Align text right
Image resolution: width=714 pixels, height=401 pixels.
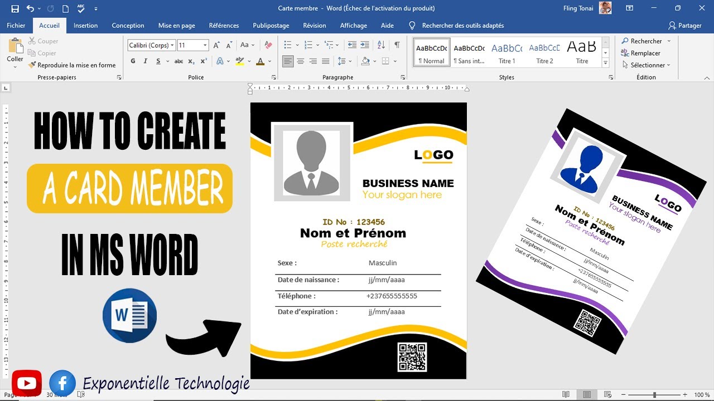pos(313,61)
